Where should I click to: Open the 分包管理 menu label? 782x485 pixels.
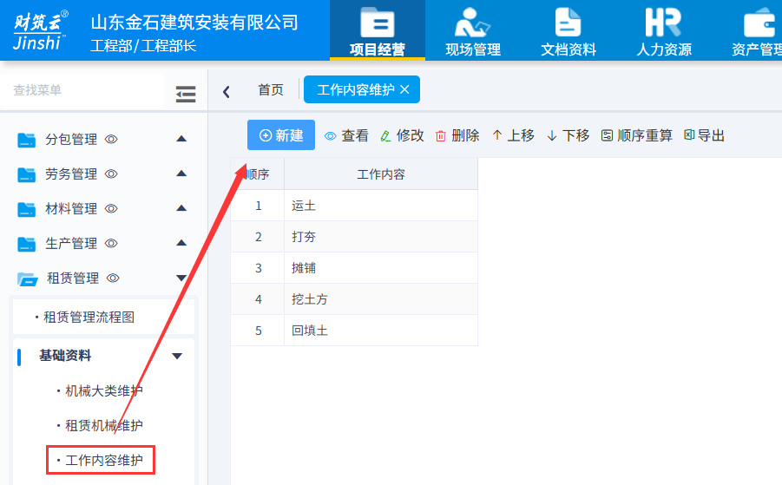coord(71,139)
